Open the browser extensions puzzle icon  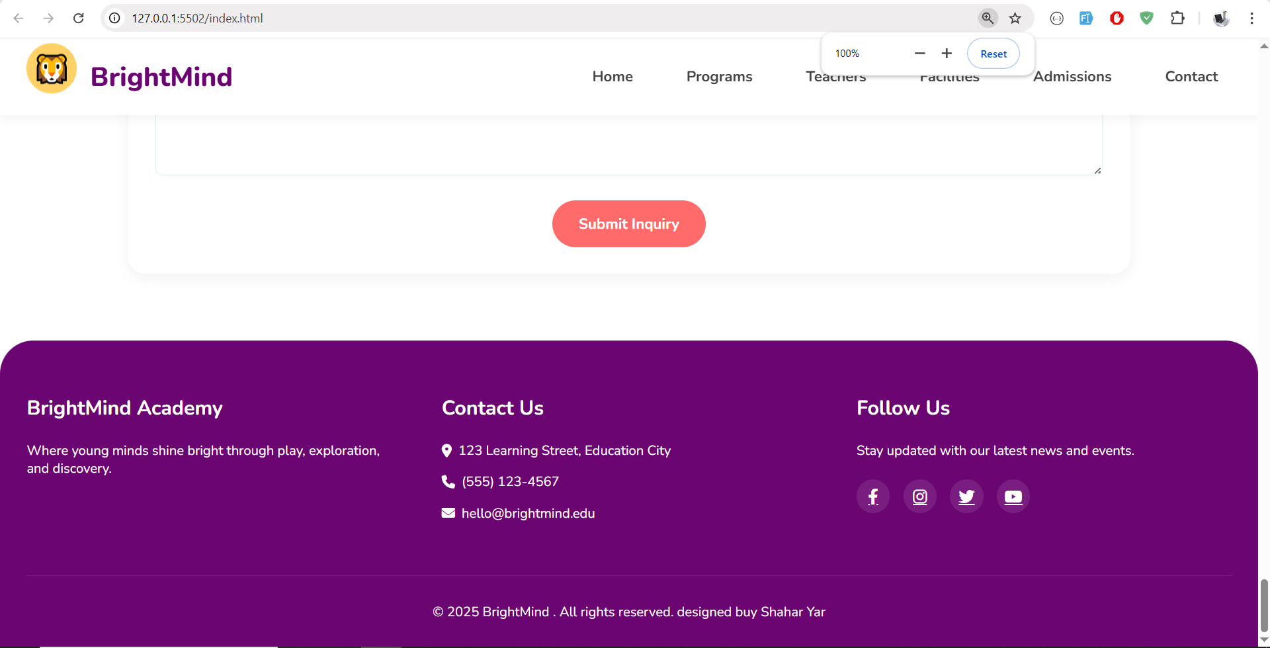coord(1177,19)
